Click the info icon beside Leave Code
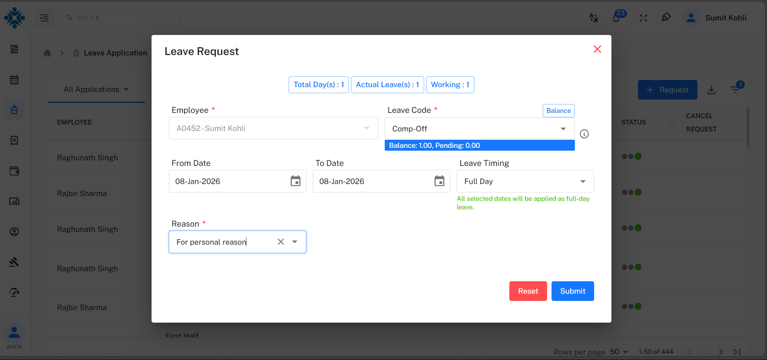 [x=584, y=134]
